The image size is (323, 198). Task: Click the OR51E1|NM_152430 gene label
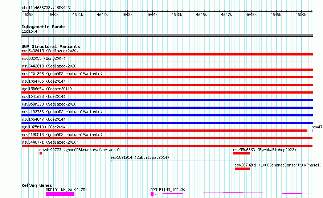(x=168, y=190)
